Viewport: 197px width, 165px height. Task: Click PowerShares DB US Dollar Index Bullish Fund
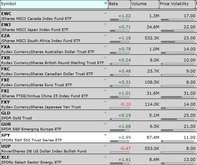(x=44, y=151)
